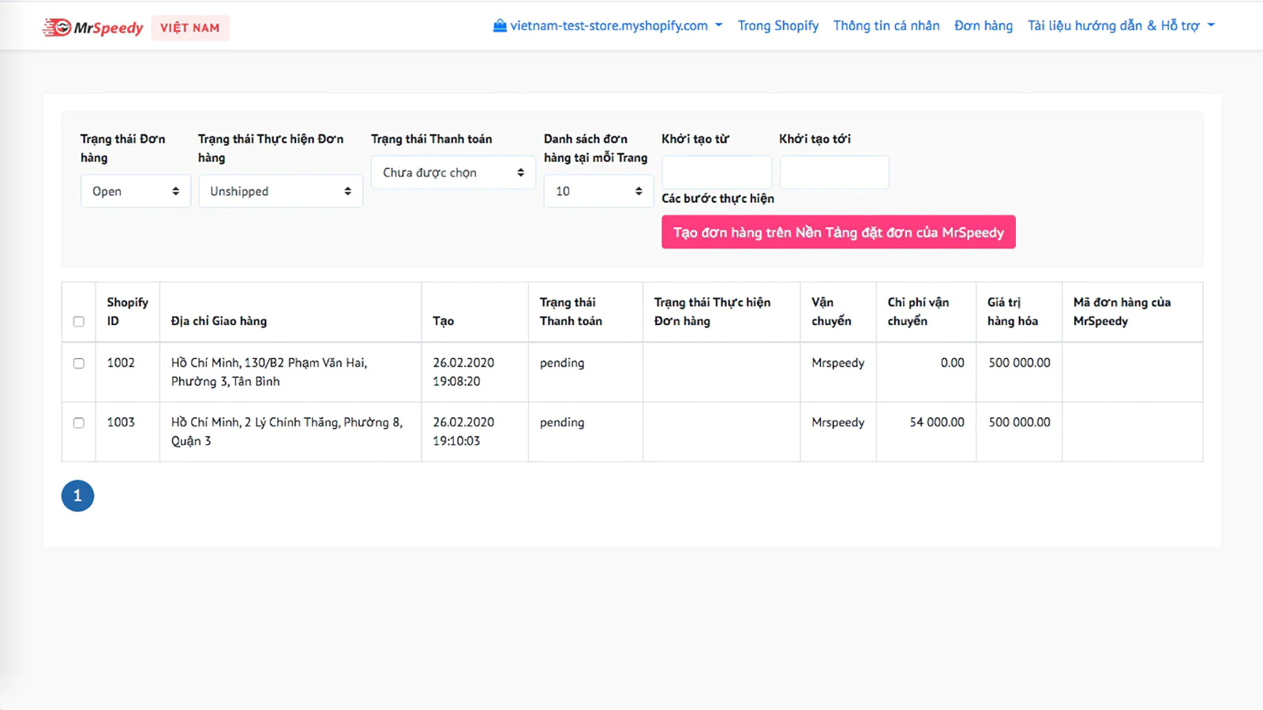Click the VIỆT NAM country badge

(x=189, y=28)
